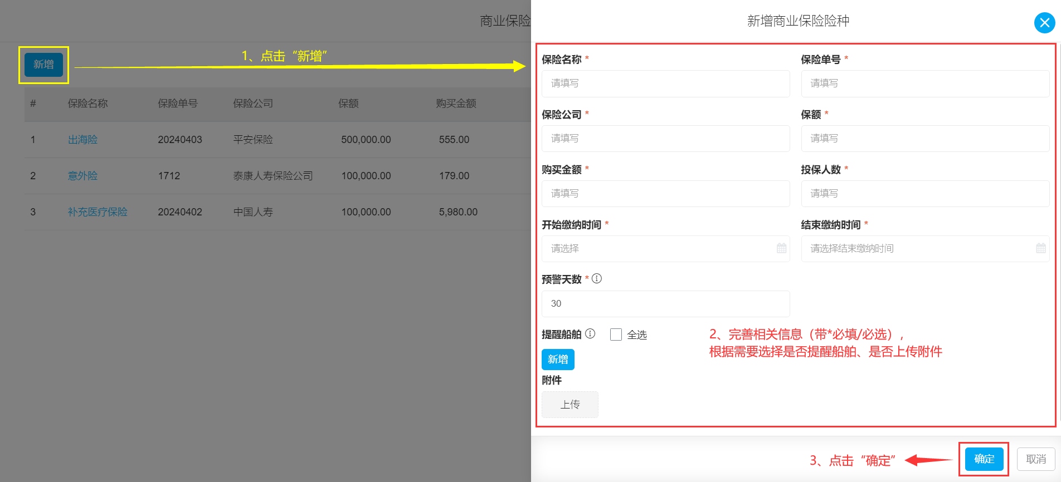Click the 179.00 purchase amount
1061x482 pixels.
(454, 176)
